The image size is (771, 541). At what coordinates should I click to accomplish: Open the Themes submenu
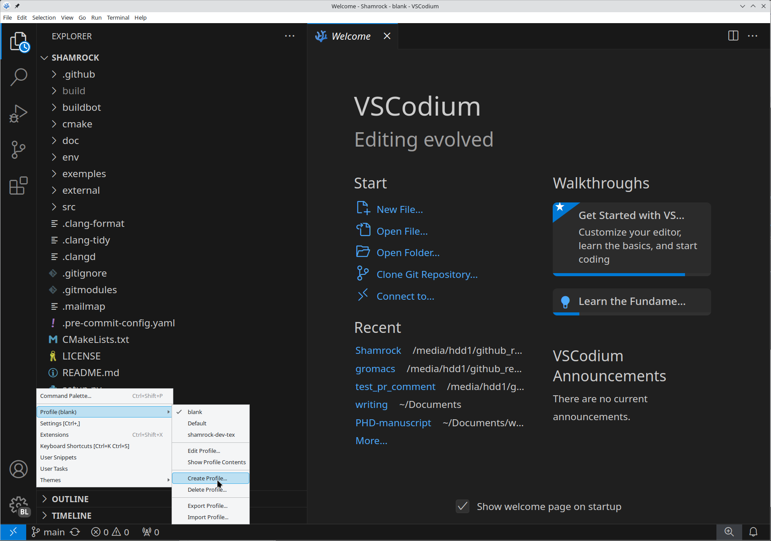click(104, 480)
